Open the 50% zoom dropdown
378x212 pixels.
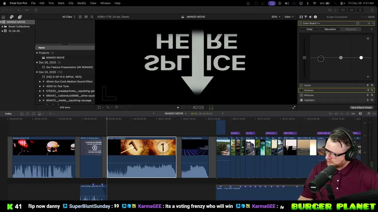(276, 17)
